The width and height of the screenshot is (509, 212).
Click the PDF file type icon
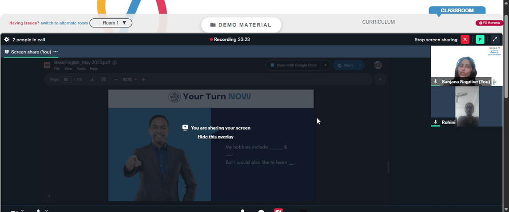47,65
